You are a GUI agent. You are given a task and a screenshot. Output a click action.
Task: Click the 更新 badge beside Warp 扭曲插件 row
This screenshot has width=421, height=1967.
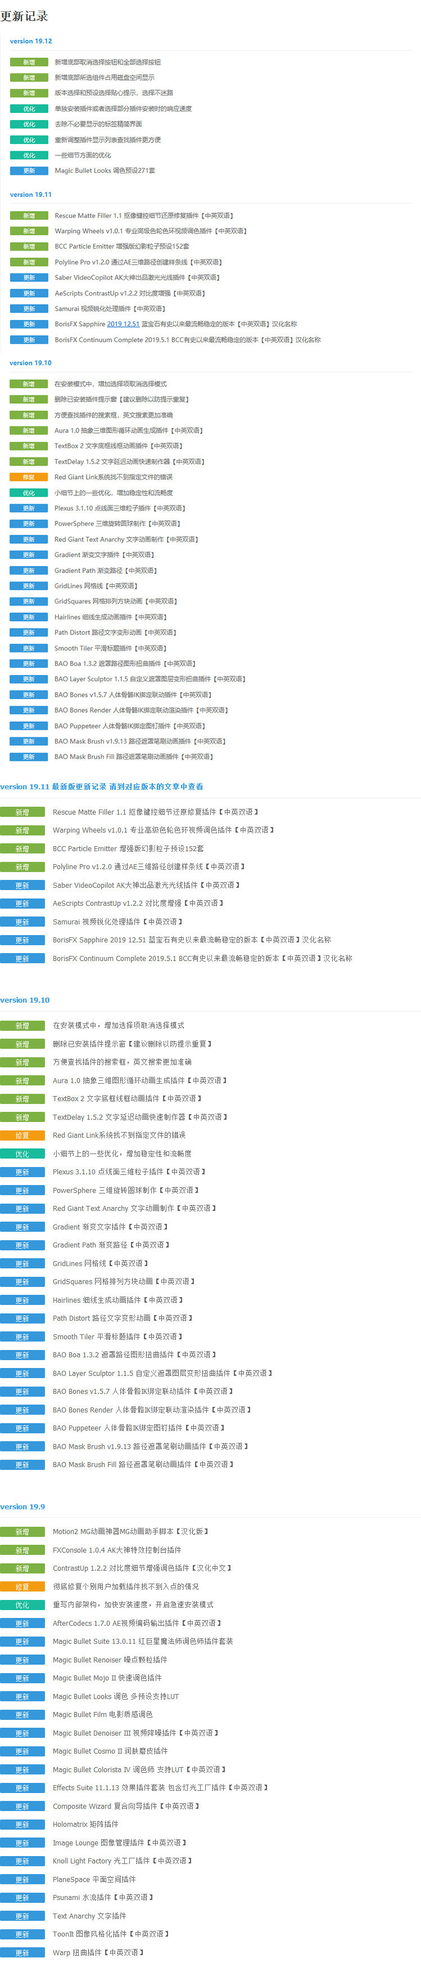coord(22,1952)
